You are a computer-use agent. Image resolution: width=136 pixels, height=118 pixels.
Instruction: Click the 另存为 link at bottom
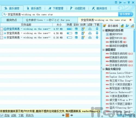pos(30,116)
